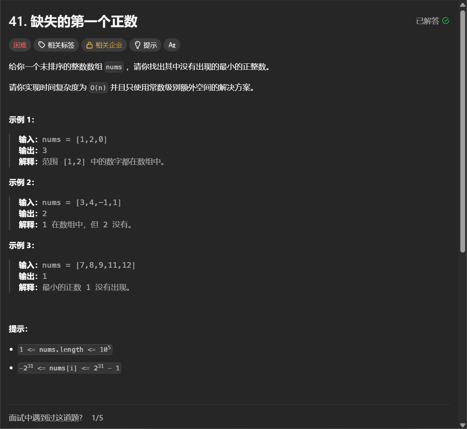The height and width of the screenshot is (429, 467).
Task: Select the Ax text display icon
Action: 172,45
